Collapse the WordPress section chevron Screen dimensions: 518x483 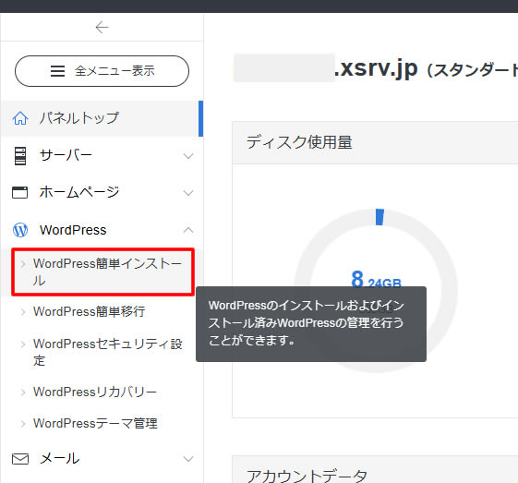tap(188, 230)
